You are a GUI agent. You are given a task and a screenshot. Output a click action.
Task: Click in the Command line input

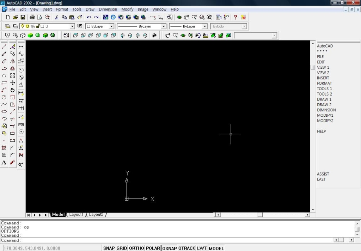tap(167, 240)
